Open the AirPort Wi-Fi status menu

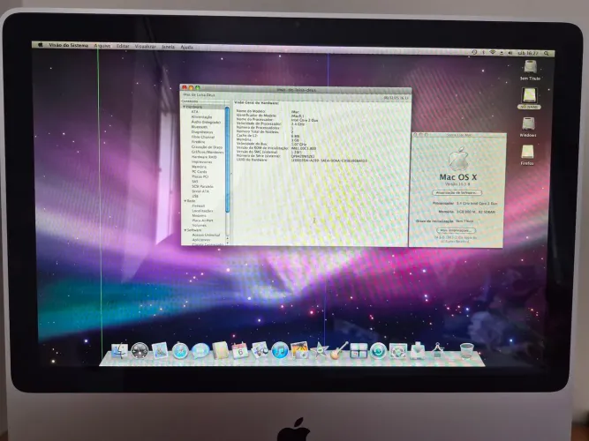click(x=493, y=53)
